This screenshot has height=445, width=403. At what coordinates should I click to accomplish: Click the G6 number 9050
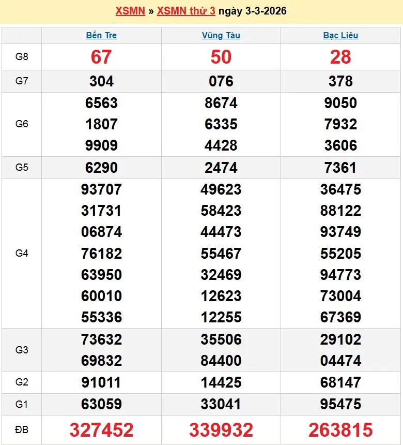340,103
